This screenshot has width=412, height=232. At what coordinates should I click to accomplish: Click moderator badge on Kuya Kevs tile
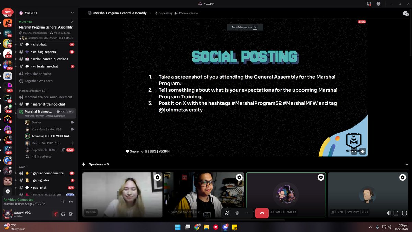click(239, 177)
